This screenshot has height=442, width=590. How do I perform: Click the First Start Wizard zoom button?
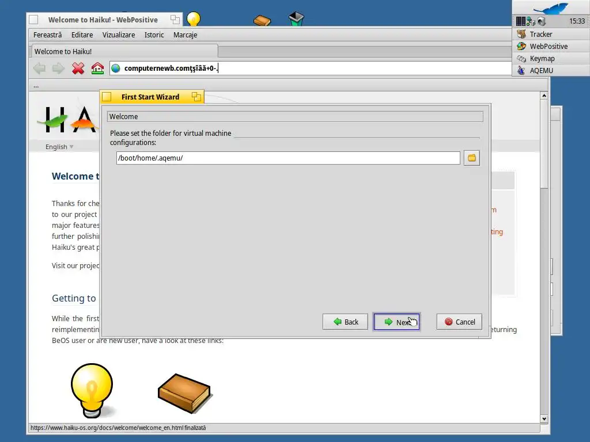coord(196,97)
